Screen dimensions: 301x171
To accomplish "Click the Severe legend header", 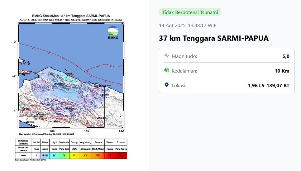I will pos(98,142).
